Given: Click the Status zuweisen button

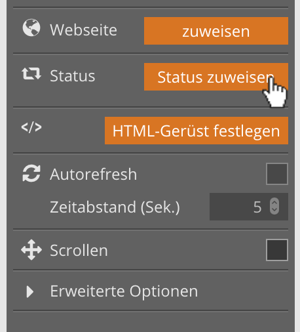Looking at the screenshot, I should [216, 77].
